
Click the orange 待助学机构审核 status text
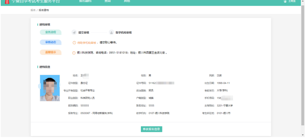pyautogui.click(x=87, y=43)
